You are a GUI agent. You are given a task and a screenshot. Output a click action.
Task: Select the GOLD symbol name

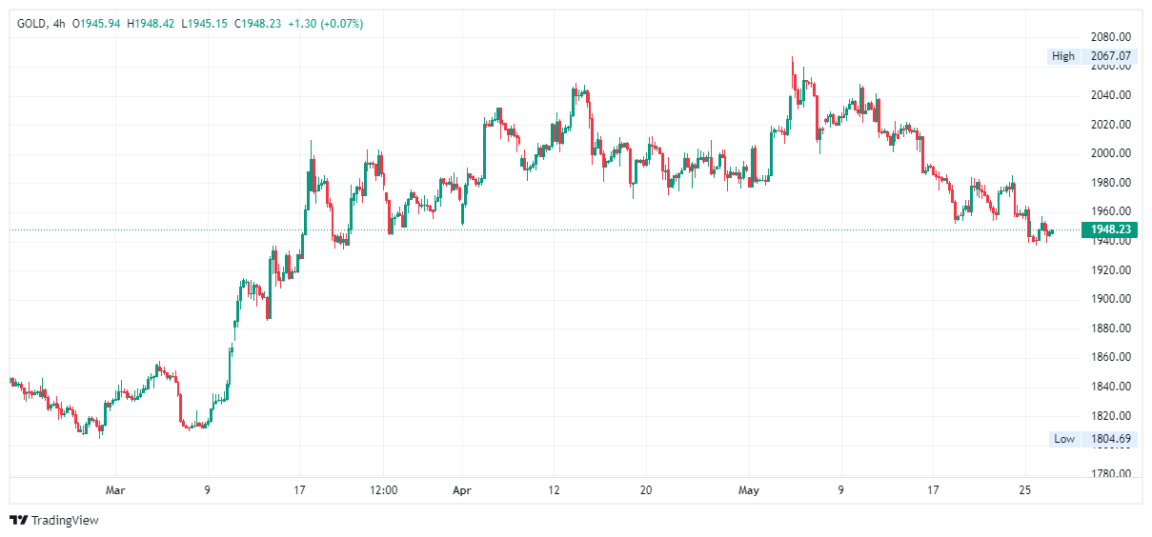tap(32, 23)
